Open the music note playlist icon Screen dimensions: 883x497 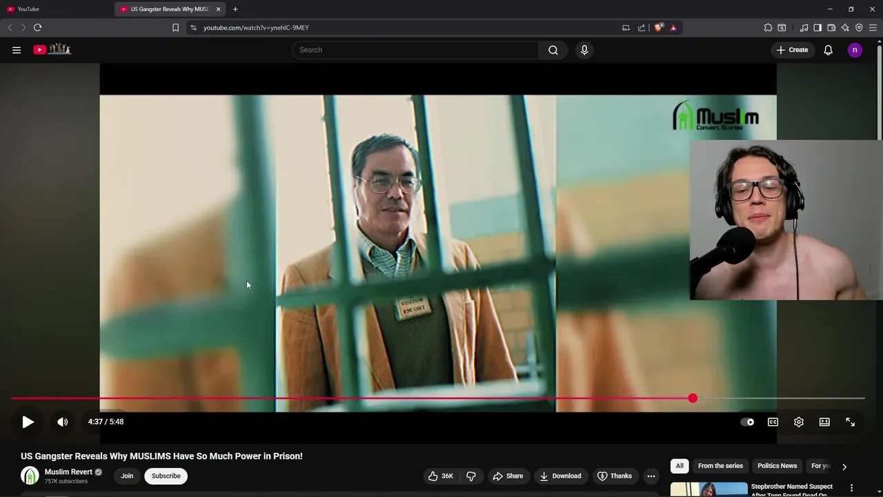pos(804,28)
